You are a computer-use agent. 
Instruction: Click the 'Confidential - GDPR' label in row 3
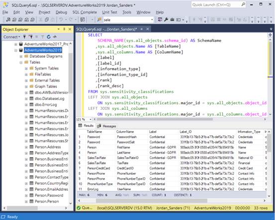(163, 147)
